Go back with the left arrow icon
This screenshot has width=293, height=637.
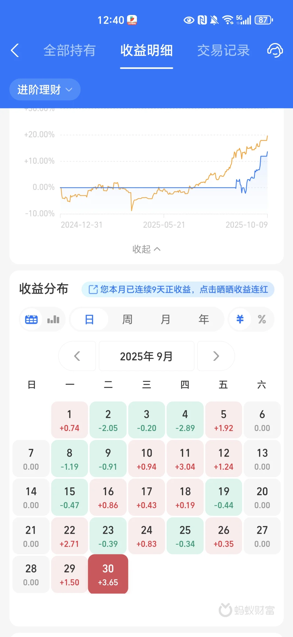(15, 51)
